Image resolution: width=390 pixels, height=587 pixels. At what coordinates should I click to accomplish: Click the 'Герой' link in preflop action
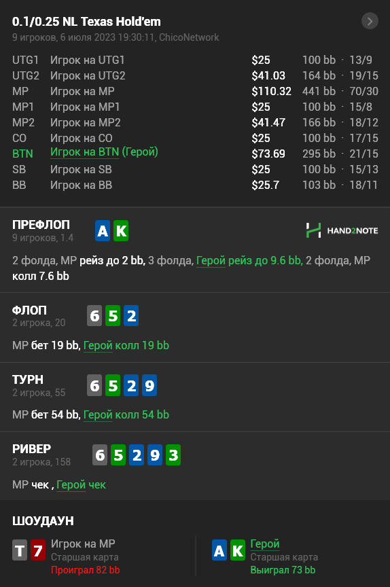pos(211,261)
